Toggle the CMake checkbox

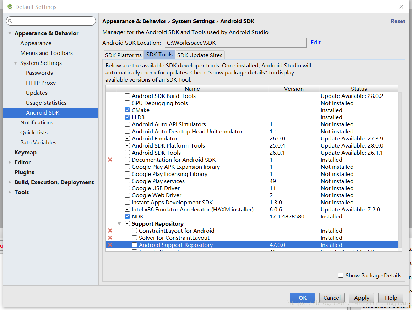pos(127,110)
